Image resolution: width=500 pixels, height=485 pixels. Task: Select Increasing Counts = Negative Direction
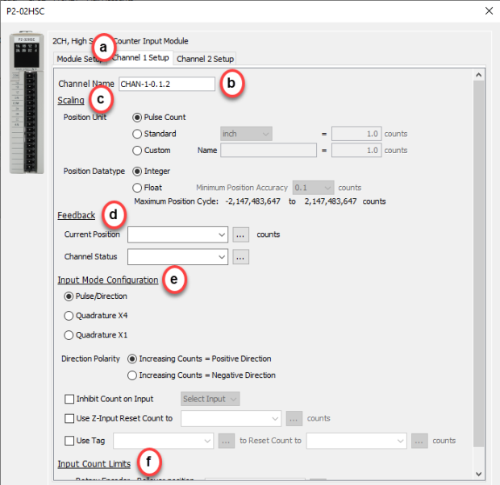click(132, 375)
